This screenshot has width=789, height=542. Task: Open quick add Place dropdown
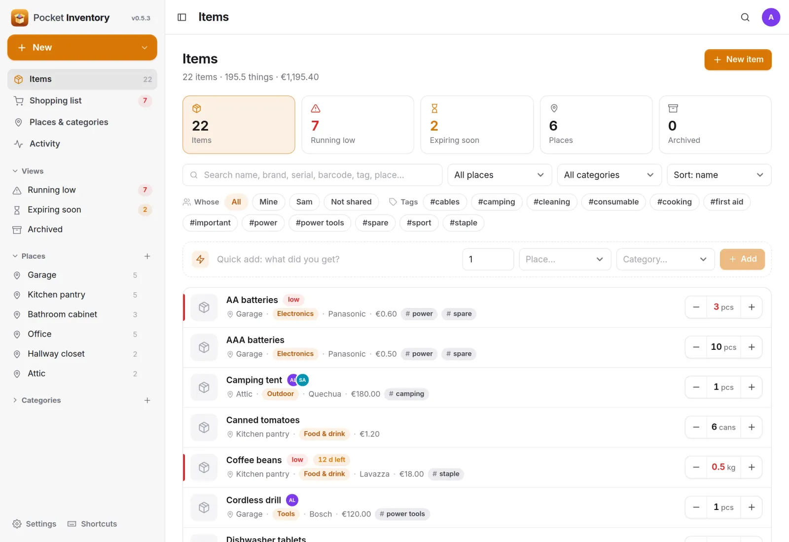565,259
